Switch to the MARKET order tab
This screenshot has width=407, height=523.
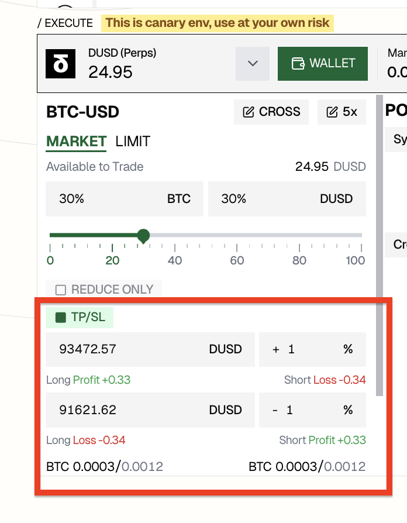click(x=76, y=141)
